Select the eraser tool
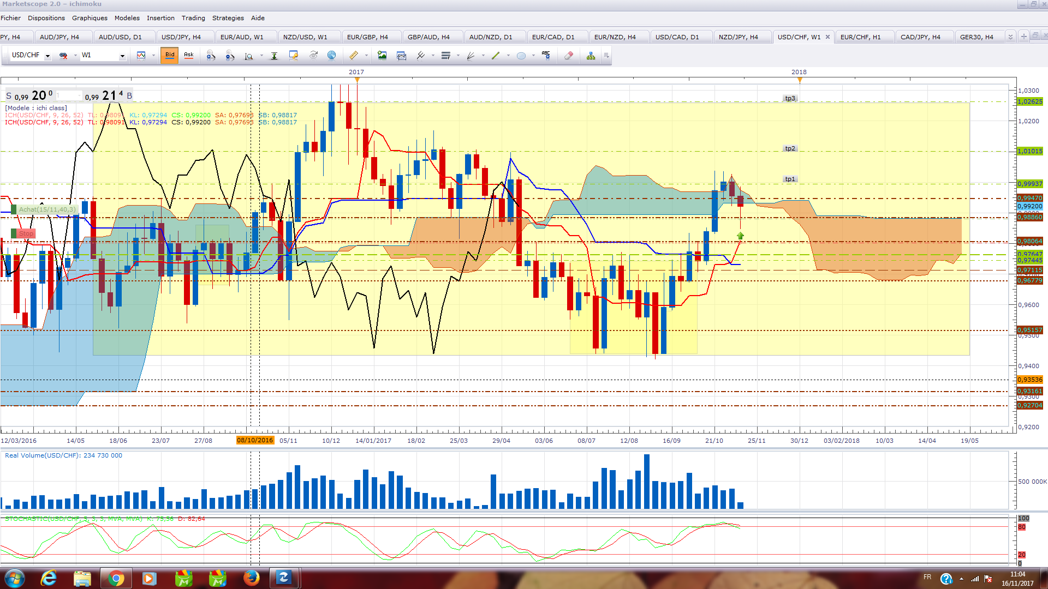The image size is (1048, 589). point(569,56)
